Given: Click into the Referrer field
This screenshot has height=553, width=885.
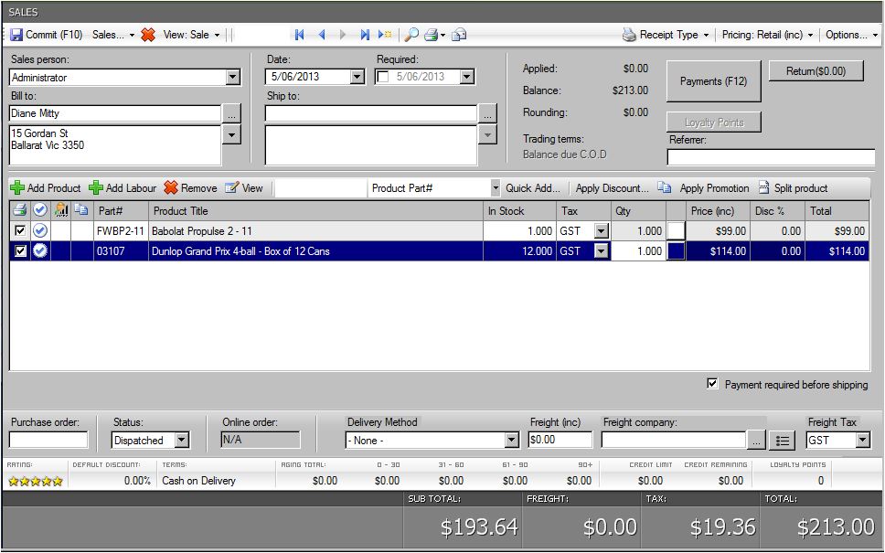Looking at the screenshot, I should (771, 157).
